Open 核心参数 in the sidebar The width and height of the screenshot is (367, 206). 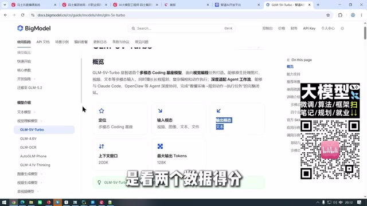[x=24, y=70]
